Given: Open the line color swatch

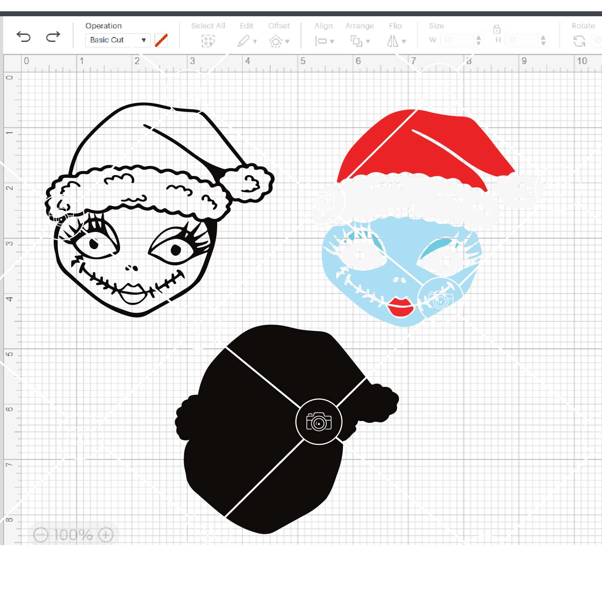Looking at the screenshot, I should 161,40.
